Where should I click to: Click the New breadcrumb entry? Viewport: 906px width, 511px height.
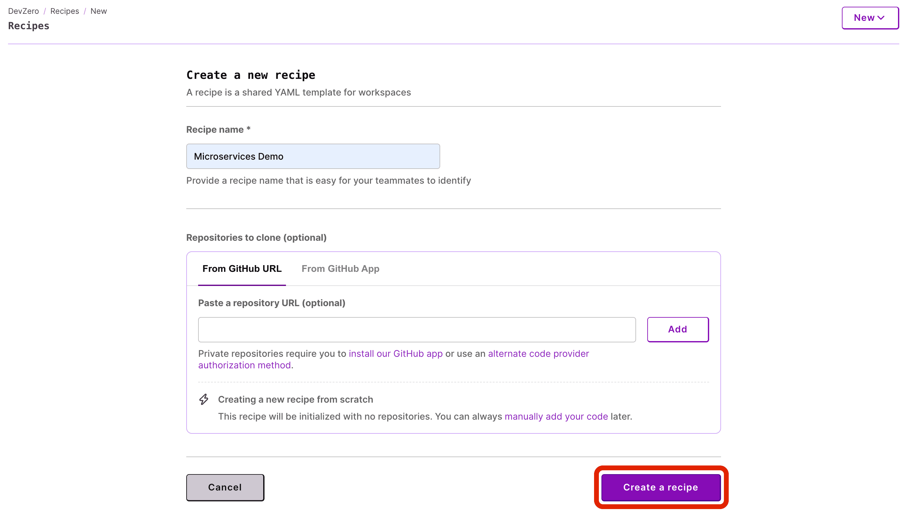tap(98, 11)
